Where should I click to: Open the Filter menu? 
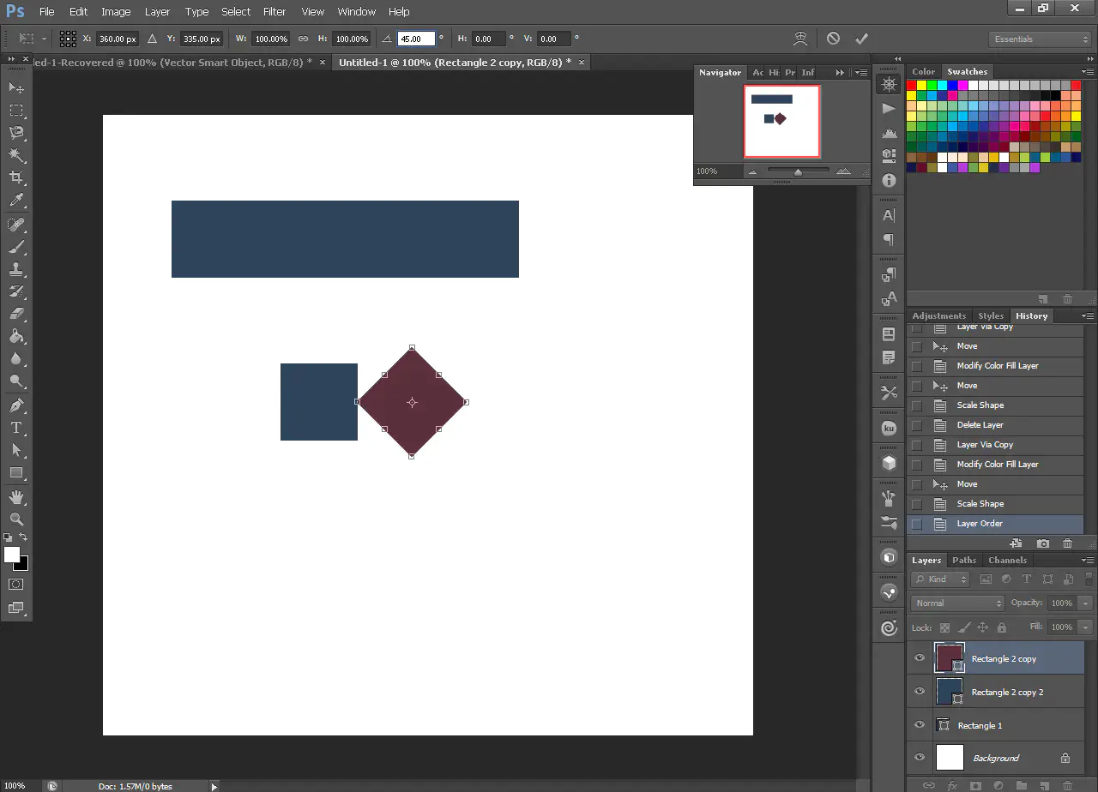[274, 11]
